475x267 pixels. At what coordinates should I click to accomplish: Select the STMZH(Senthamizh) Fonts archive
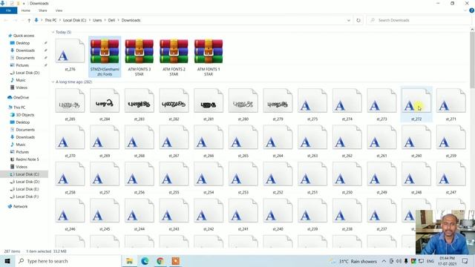pyautogui.click(x=105, y=57)
